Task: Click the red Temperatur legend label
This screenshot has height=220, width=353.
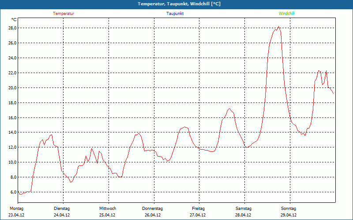Action: (64, 14)
